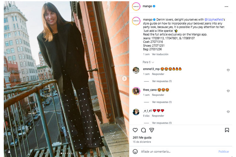The height and width of the screenshot is (157, 236).
Task: Open the theo_cano commenter avatar
Action: click(x=136, y=91)
